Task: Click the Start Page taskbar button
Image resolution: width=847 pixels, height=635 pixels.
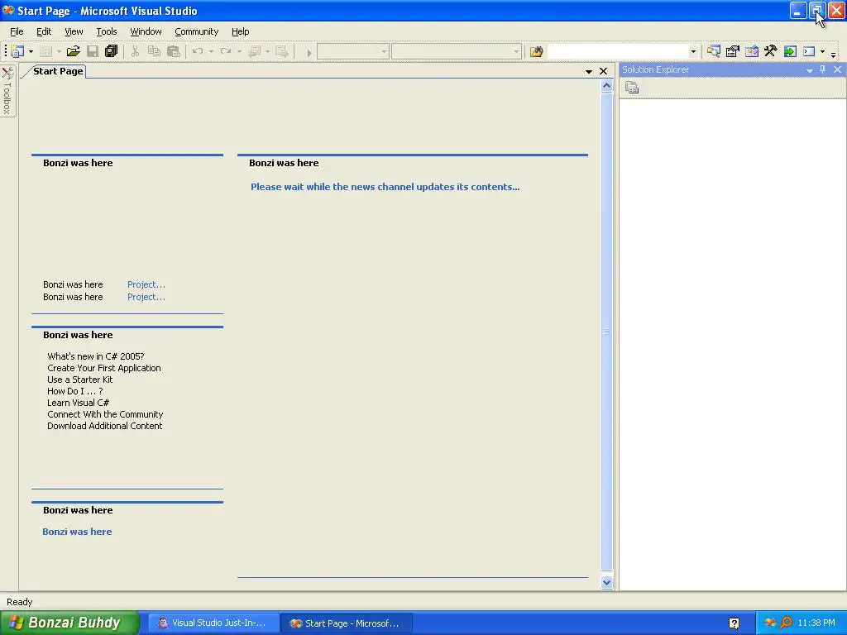Action: pyautogui.click(x=347, y=623)
